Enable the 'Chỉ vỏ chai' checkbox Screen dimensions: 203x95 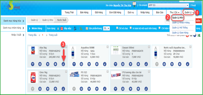117,28
